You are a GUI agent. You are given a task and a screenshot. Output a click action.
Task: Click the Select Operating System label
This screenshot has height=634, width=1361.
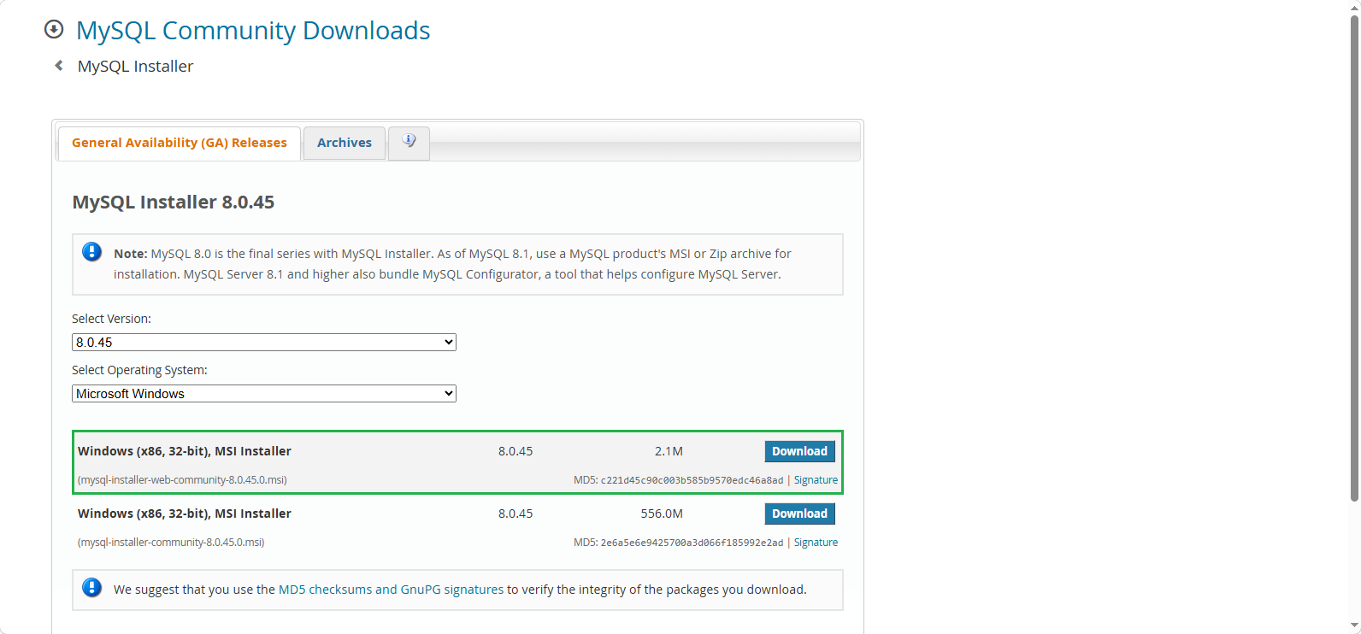(139, 370)
